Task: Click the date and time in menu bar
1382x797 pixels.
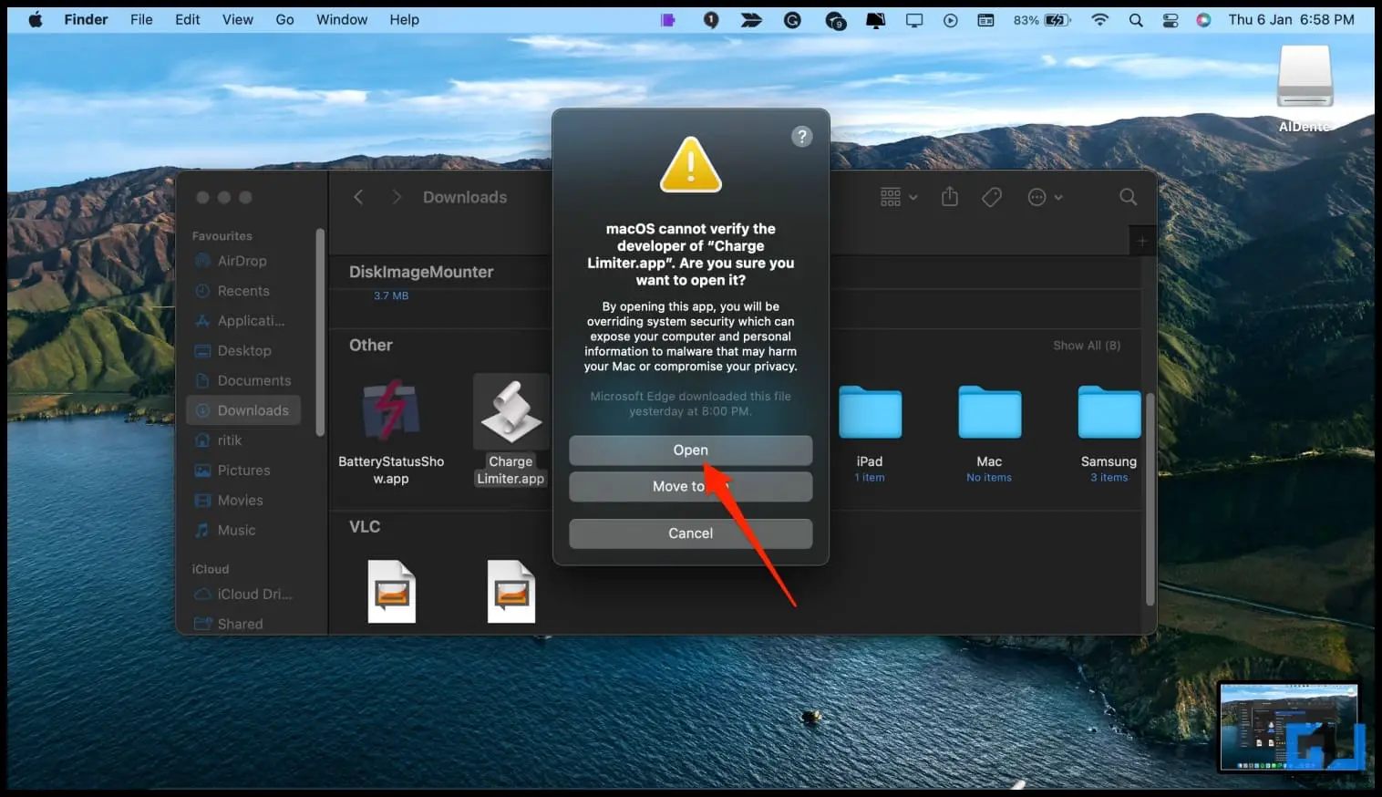Action: pos(1291,19)
